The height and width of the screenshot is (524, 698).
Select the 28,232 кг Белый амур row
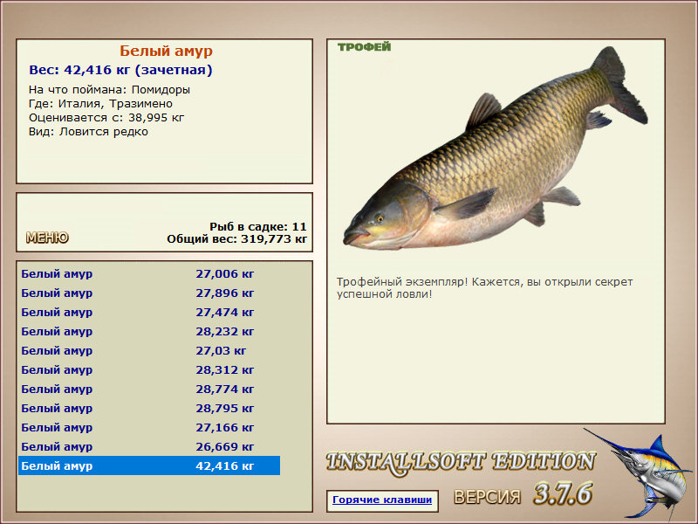click(x=149, y=332)
